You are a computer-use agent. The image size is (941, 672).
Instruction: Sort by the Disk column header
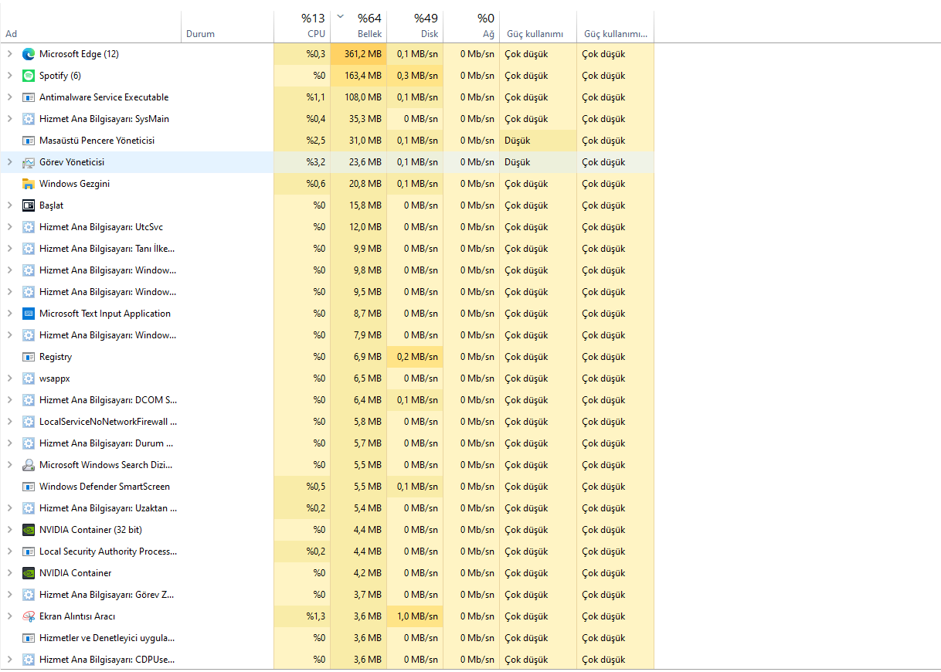(415, 26)
